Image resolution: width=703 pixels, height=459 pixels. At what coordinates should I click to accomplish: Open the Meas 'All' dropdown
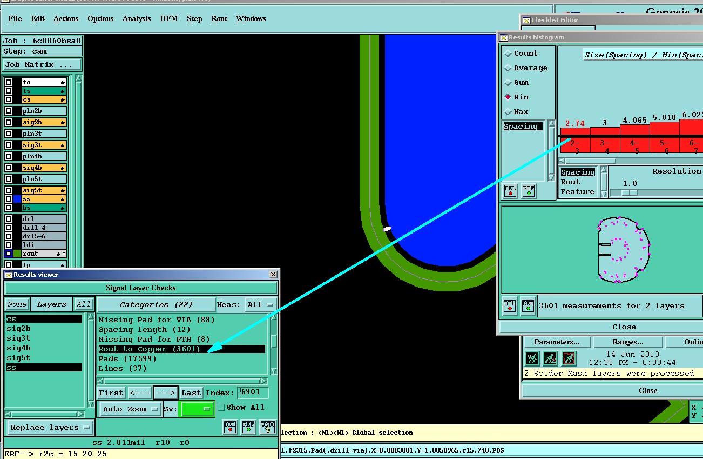(261, 305)
